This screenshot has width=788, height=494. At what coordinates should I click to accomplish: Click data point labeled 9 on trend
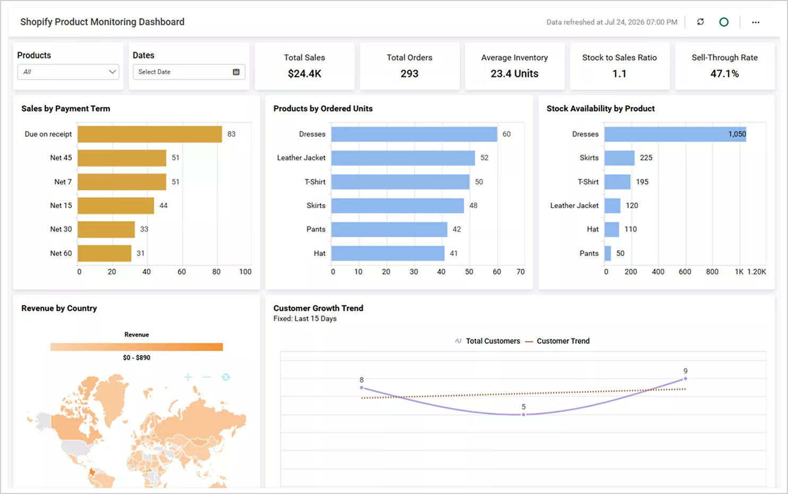[686, 379]
